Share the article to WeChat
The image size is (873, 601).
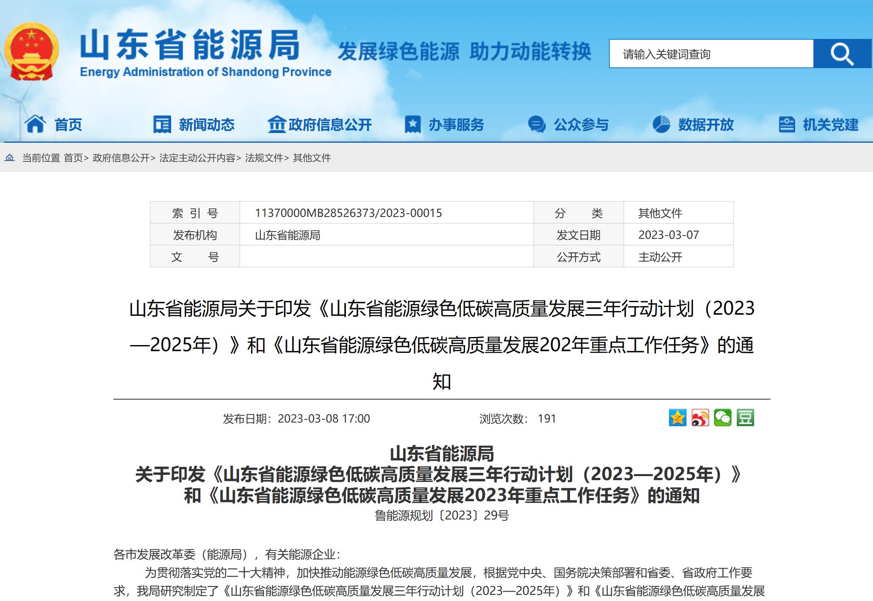[723, 418]
